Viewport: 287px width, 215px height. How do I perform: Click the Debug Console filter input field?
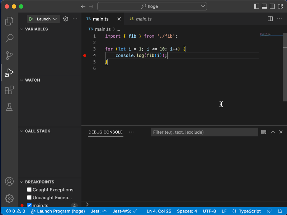(x=204, y=132)
